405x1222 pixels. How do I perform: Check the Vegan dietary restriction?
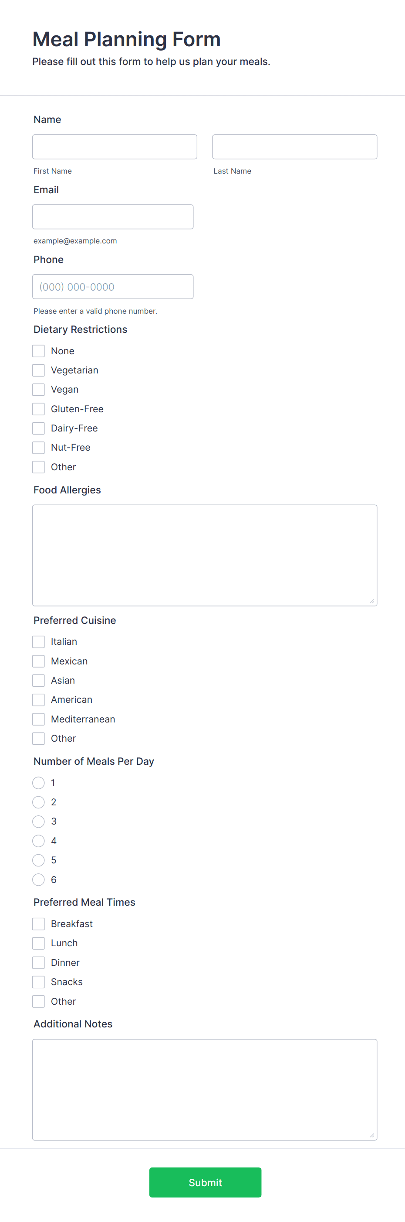pyautogui.click(x=38, y=389)
